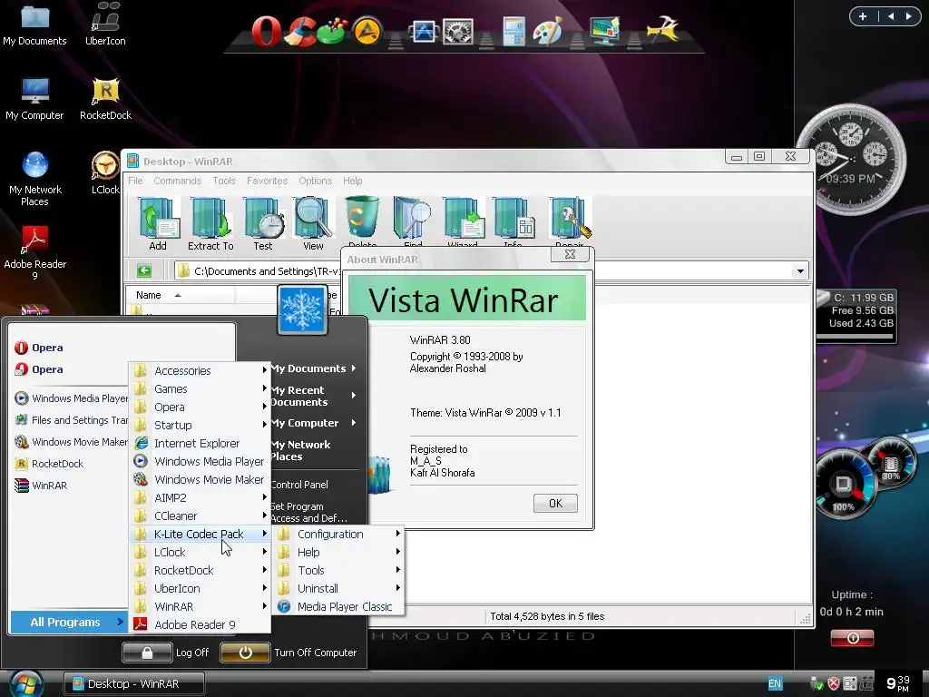This screenshot has height=697, width=929.
Task: Open the gear settings icon in dock
Action: [x=458, y=31]
